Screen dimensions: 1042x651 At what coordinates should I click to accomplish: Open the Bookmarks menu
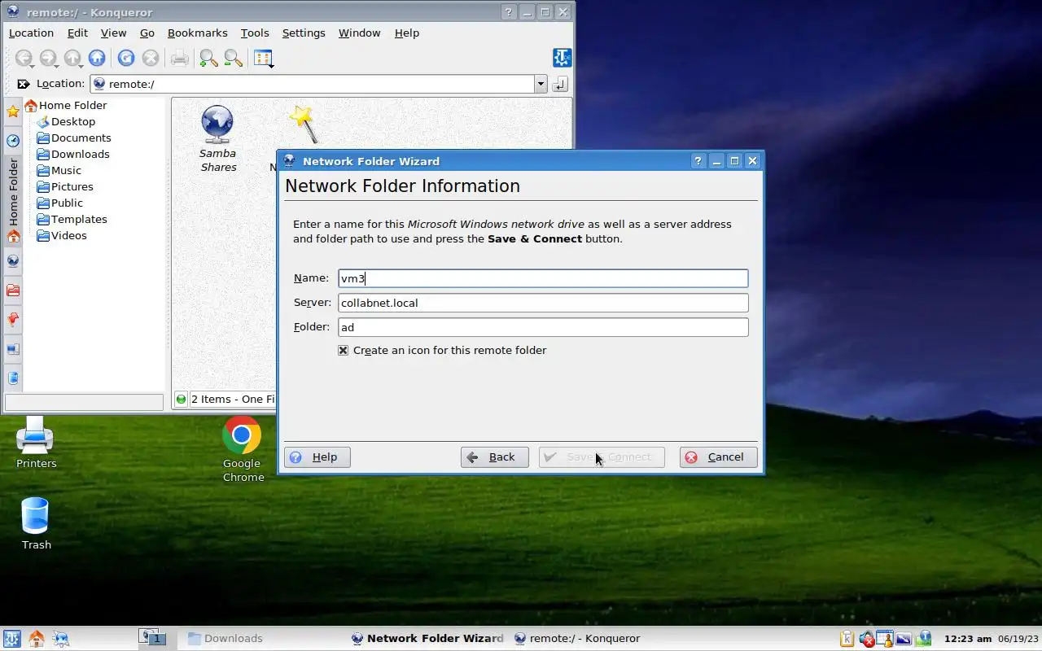point(197,33)
